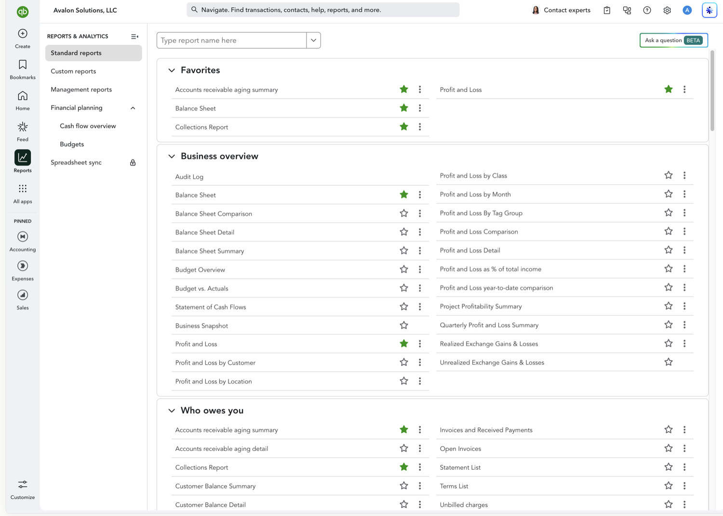Open Statement List report
Screen dimensions: 723x516
(x=460, y=467)
